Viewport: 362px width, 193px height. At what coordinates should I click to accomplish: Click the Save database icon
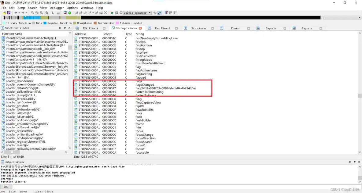tap(9, 13)
